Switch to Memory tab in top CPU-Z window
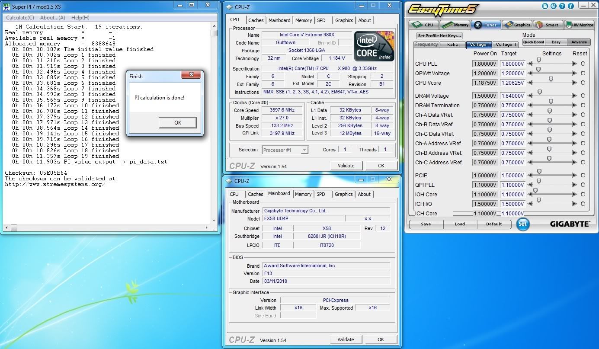Screen dimensions: 599x349 pyautogui.click(x=304, y=20)
